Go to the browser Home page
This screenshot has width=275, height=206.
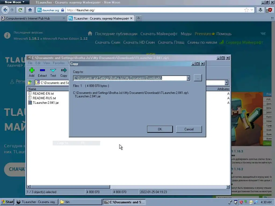coord(30,10)
